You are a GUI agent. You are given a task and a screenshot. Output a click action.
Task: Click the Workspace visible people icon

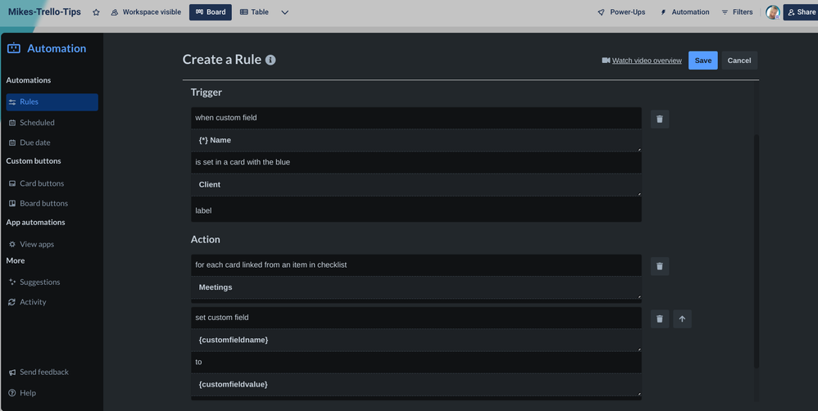tap(114, 12)
